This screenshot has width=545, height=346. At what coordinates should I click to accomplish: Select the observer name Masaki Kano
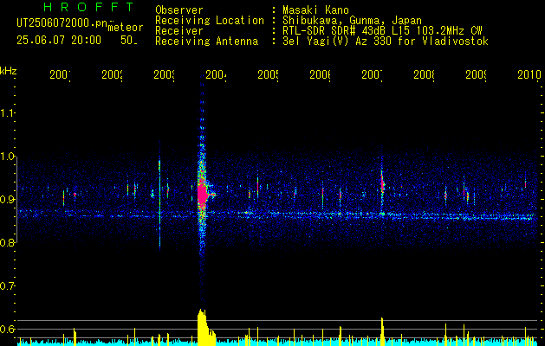pyautogui.click(x=315, y=10)
